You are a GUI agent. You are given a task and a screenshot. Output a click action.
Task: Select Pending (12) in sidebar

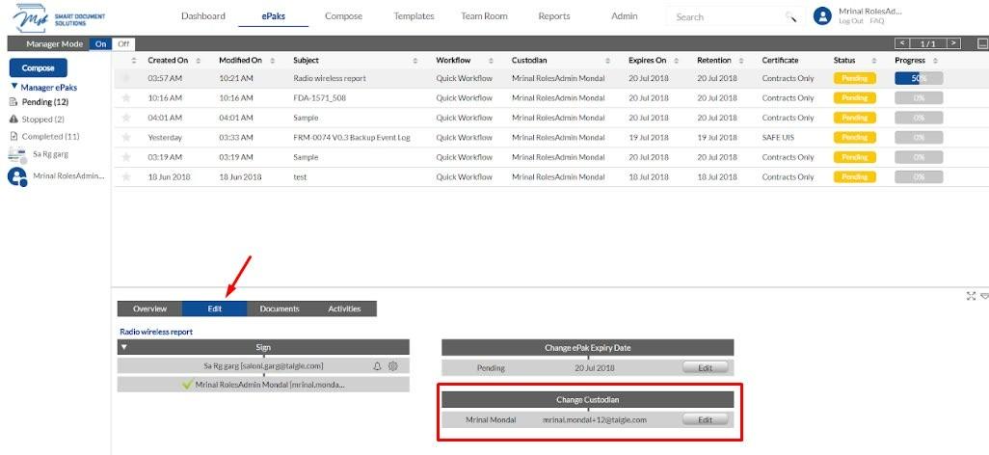(44, 101)
